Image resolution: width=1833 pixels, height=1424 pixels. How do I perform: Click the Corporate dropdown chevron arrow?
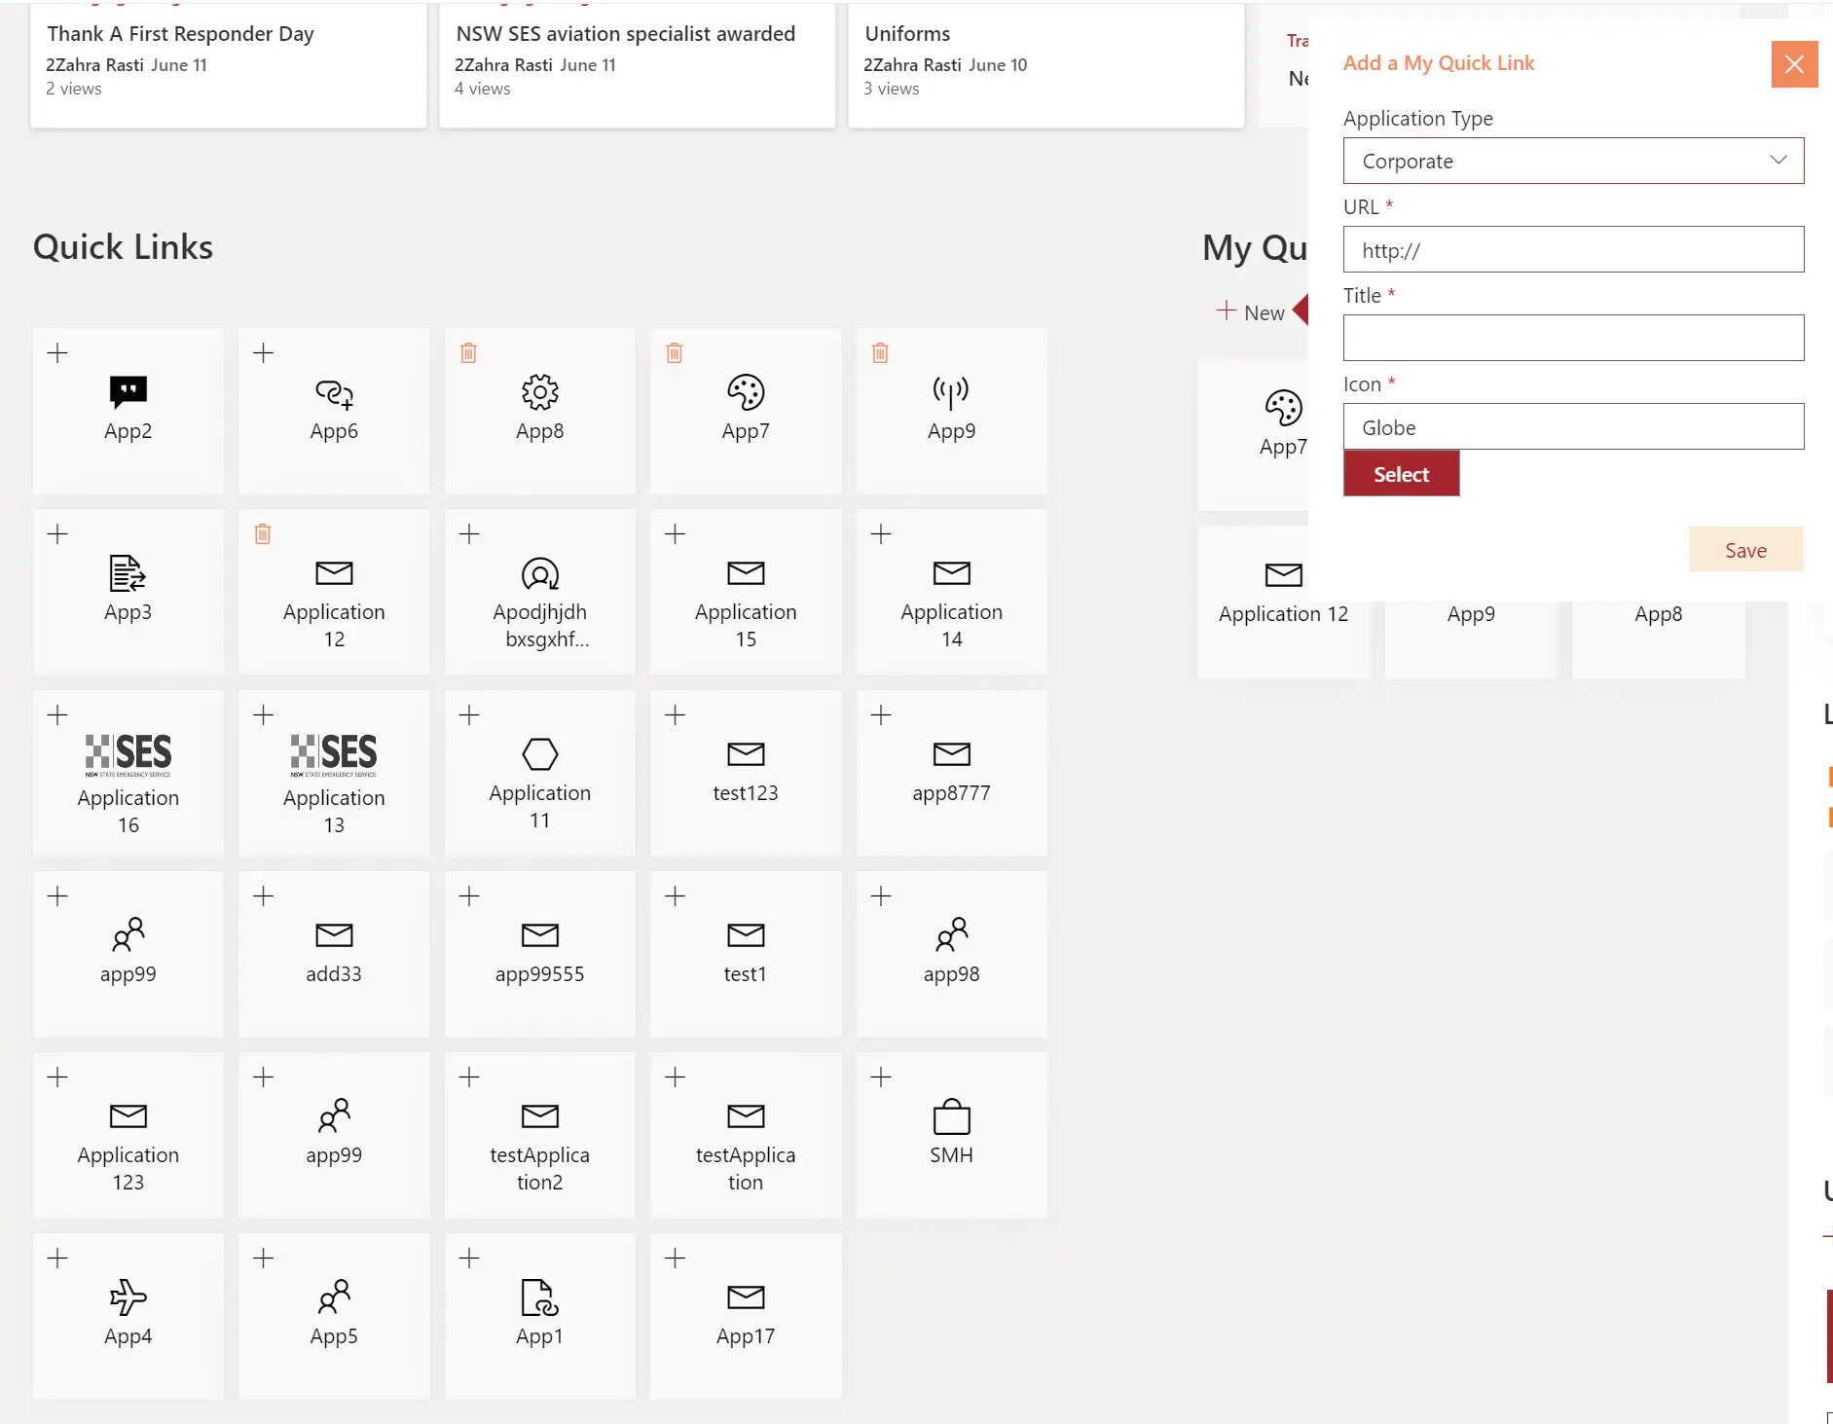point(1778,161)
